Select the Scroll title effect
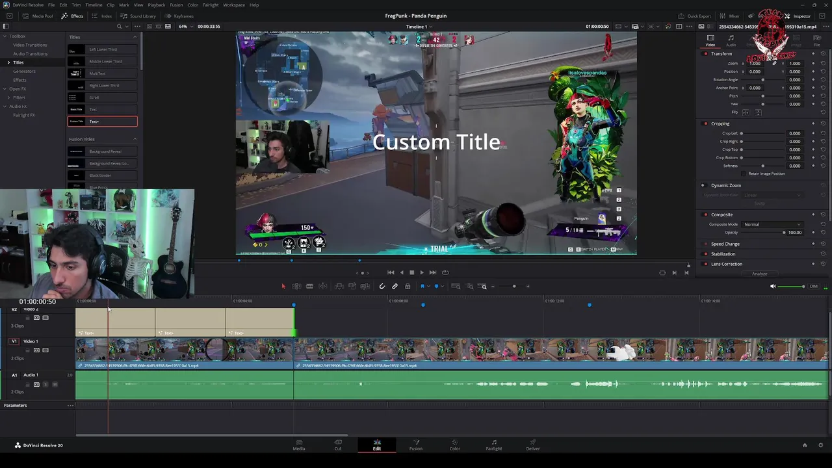This screenshot has width=832, height=468. coord(103,97)
